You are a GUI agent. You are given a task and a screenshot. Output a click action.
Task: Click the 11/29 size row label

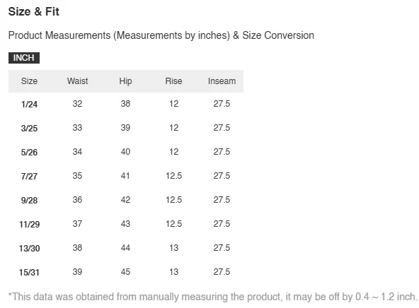pyautogui.click(x=30, y=224)
